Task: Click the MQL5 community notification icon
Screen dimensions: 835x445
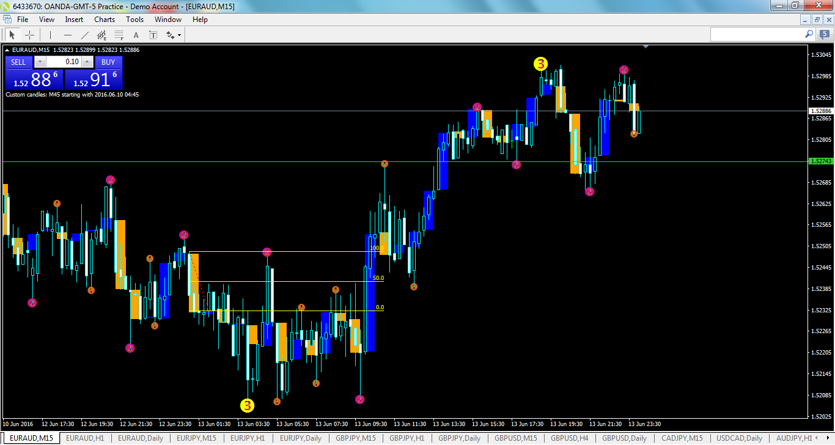Action: 825,35
